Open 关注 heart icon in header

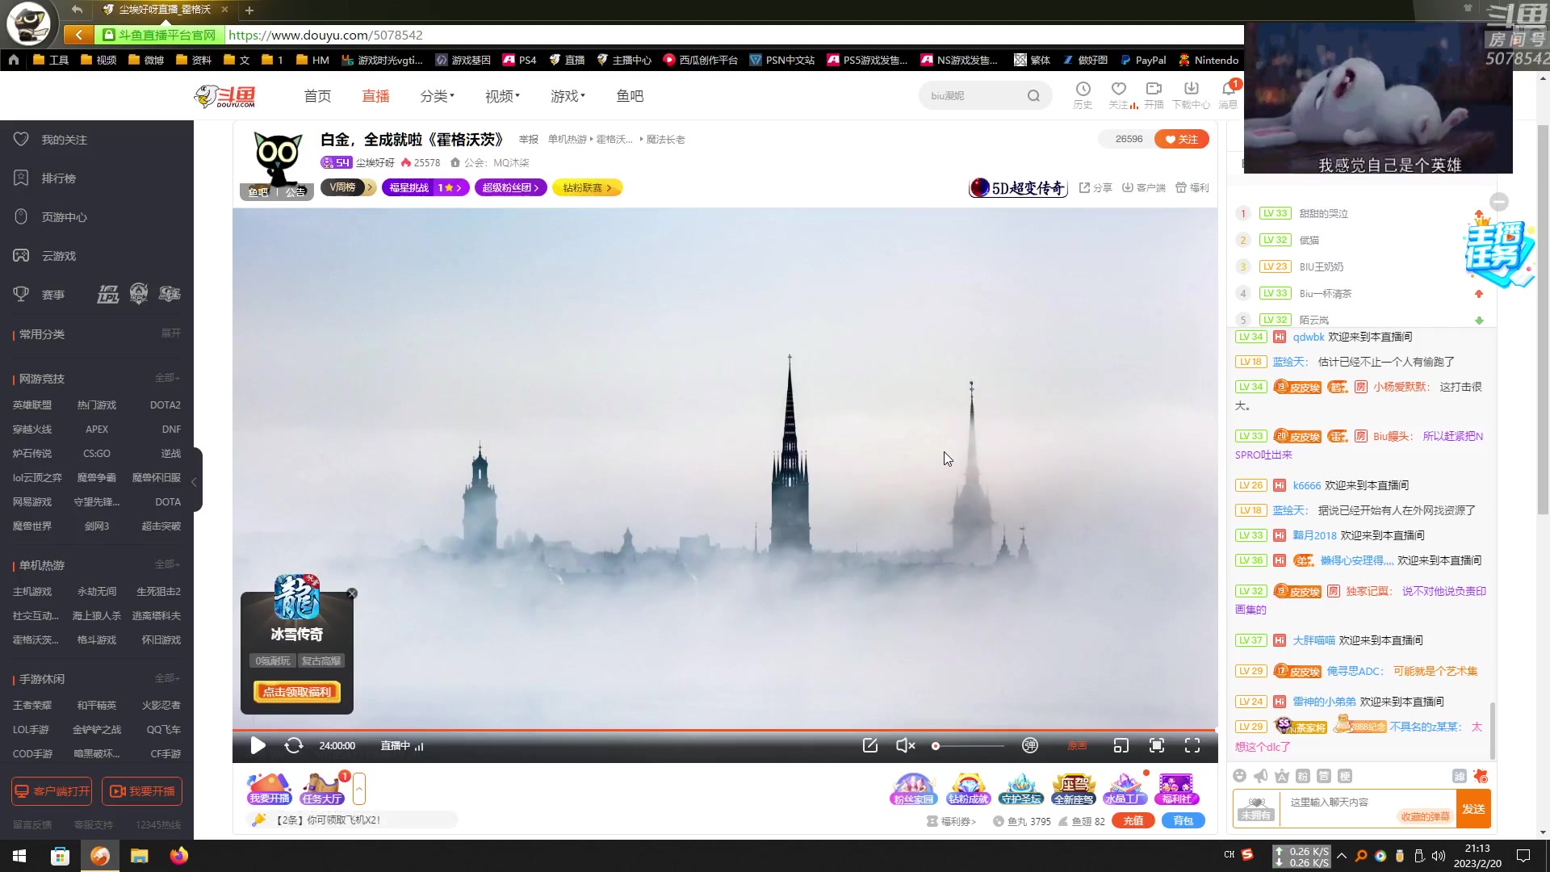(1119, 94)
